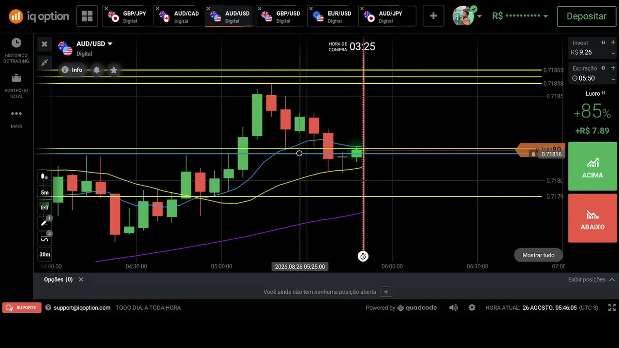Expand hidden R$ balance dropdown
Image resolution: width=619 pixels, height=348 pixels.
(520, 16)
